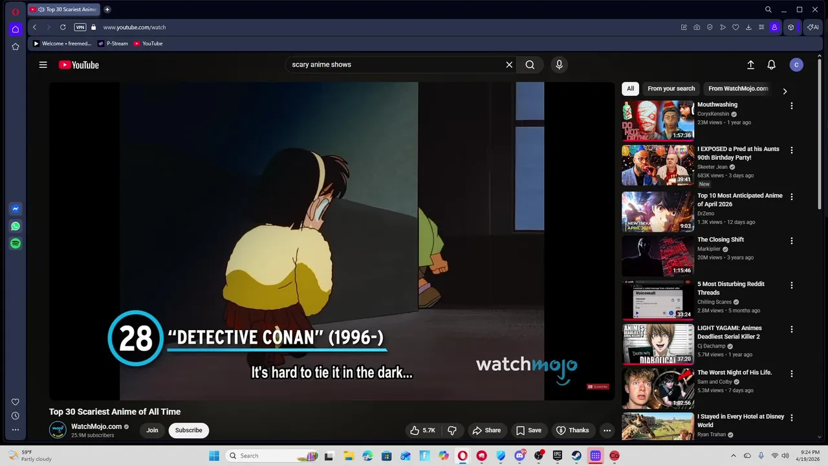Start voice search with the microphone icon
Image resolution: width=828 pixels, height=466 pixels.
[x=560, y=65]
